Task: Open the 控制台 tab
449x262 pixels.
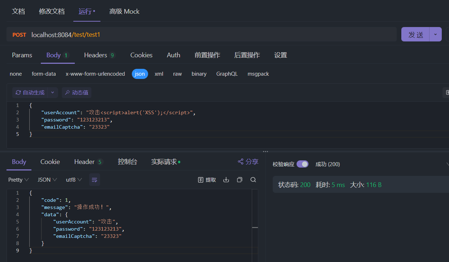Action: point(128,162)
